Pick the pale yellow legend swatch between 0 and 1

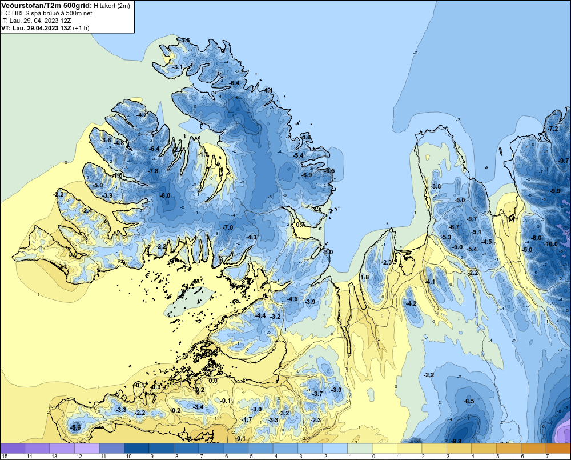[384, 449]
